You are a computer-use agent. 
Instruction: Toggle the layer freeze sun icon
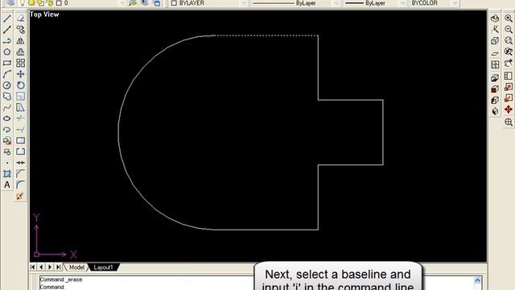[31, 3]
